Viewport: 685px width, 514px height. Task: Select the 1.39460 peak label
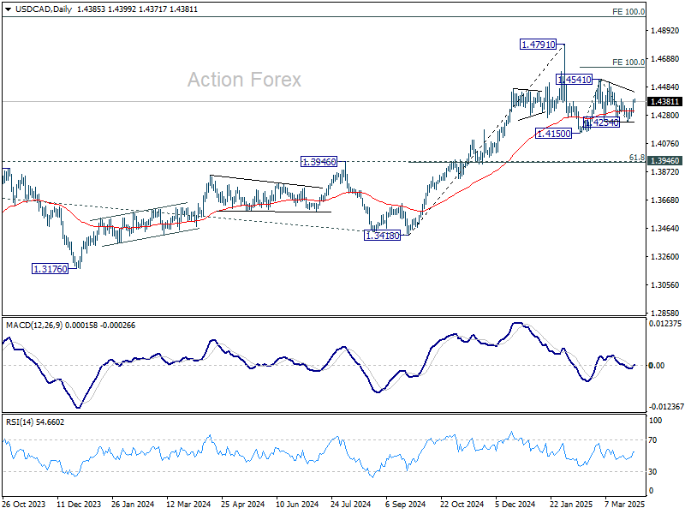[x=319, y=162]
